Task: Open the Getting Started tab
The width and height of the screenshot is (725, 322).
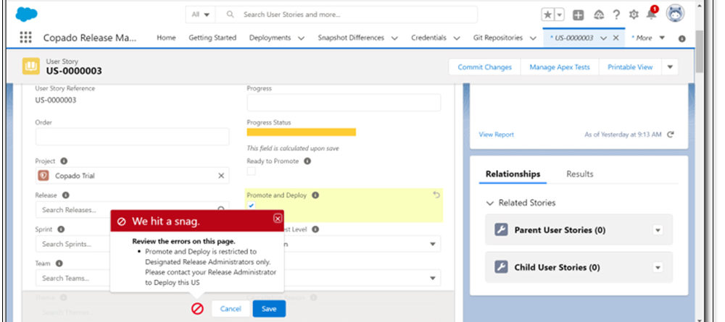Action: pos(212,38)
